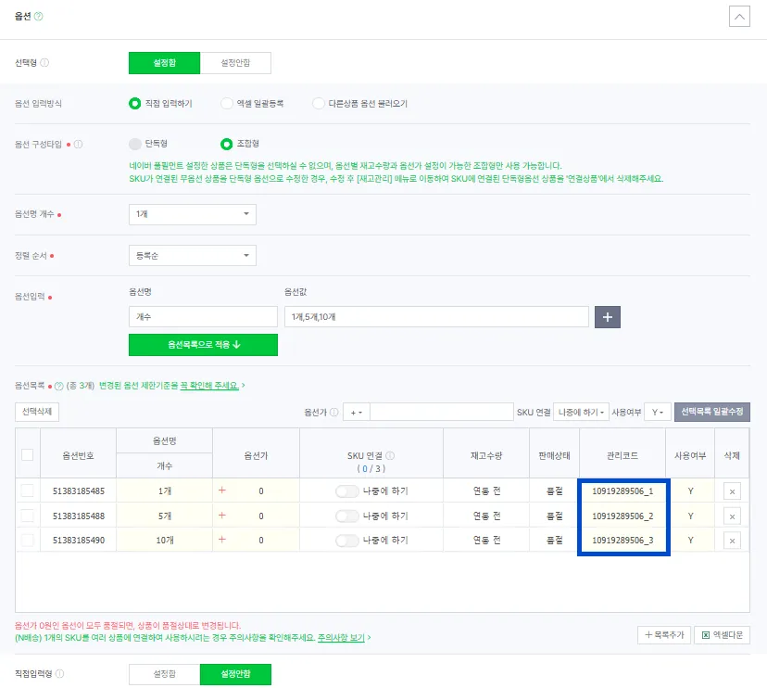Click bulk 옵션가 amount input field

441,413
